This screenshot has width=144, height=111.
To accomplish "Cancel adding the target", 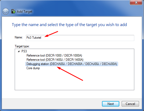I will 130,104.
